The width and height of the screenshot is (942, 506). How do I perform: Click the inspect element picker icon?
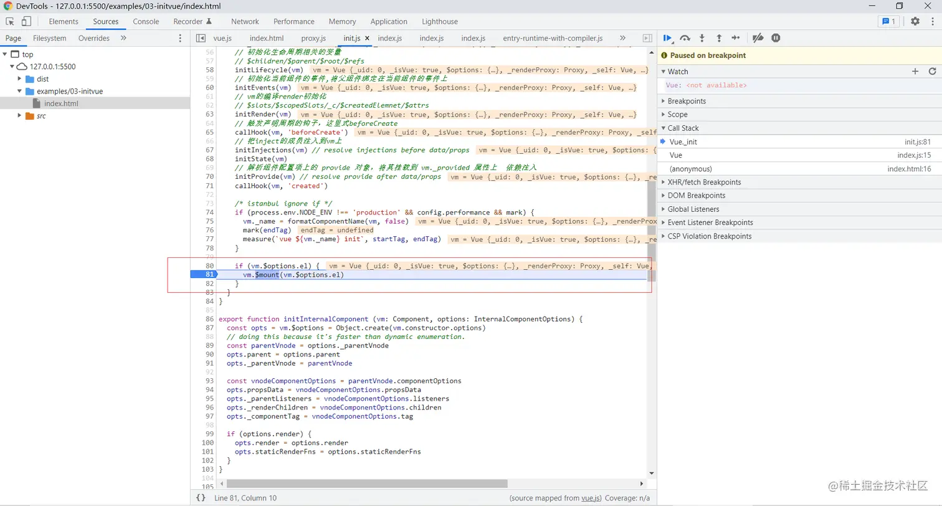pos(10,21)
